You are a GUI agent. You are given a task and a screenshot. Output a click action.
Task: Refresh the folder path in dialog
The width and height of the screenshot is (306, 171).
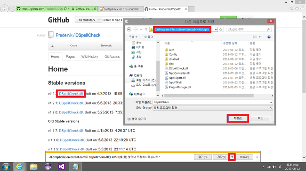pos(221,30)
